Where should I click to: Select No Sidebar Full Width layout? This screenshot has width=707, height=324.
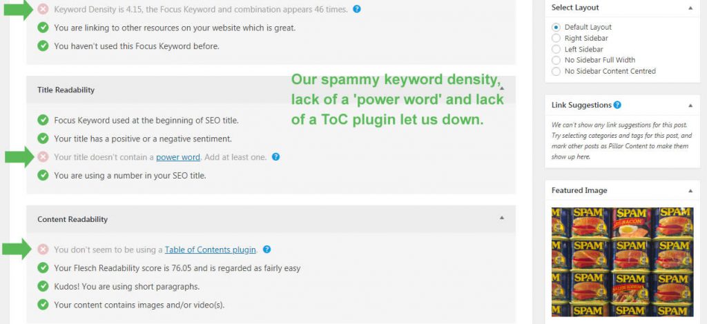556,60
